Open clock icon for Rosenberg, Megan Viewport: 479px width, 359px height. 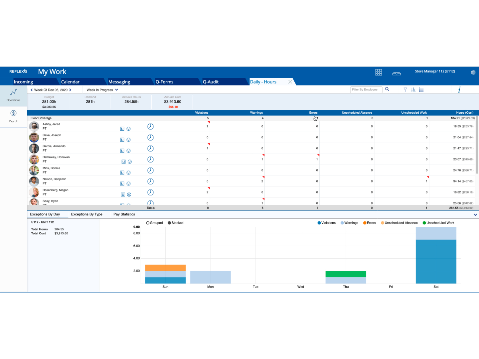click(x=150, y=192)
